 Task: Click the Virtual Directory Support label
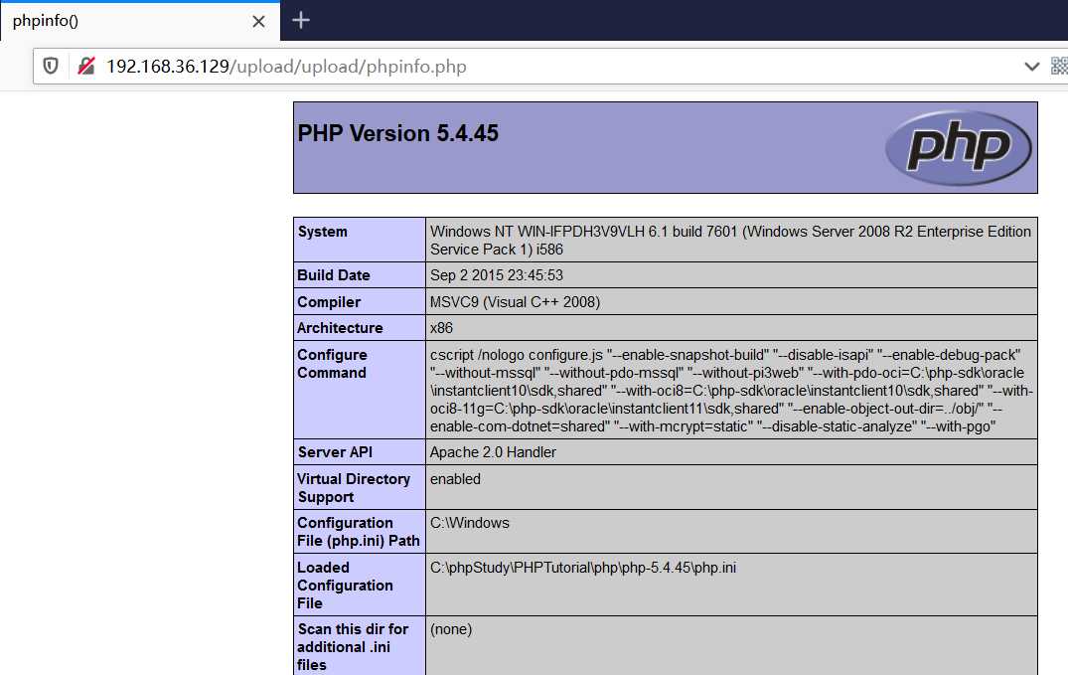pyautogui.click(x=355, y=487)
